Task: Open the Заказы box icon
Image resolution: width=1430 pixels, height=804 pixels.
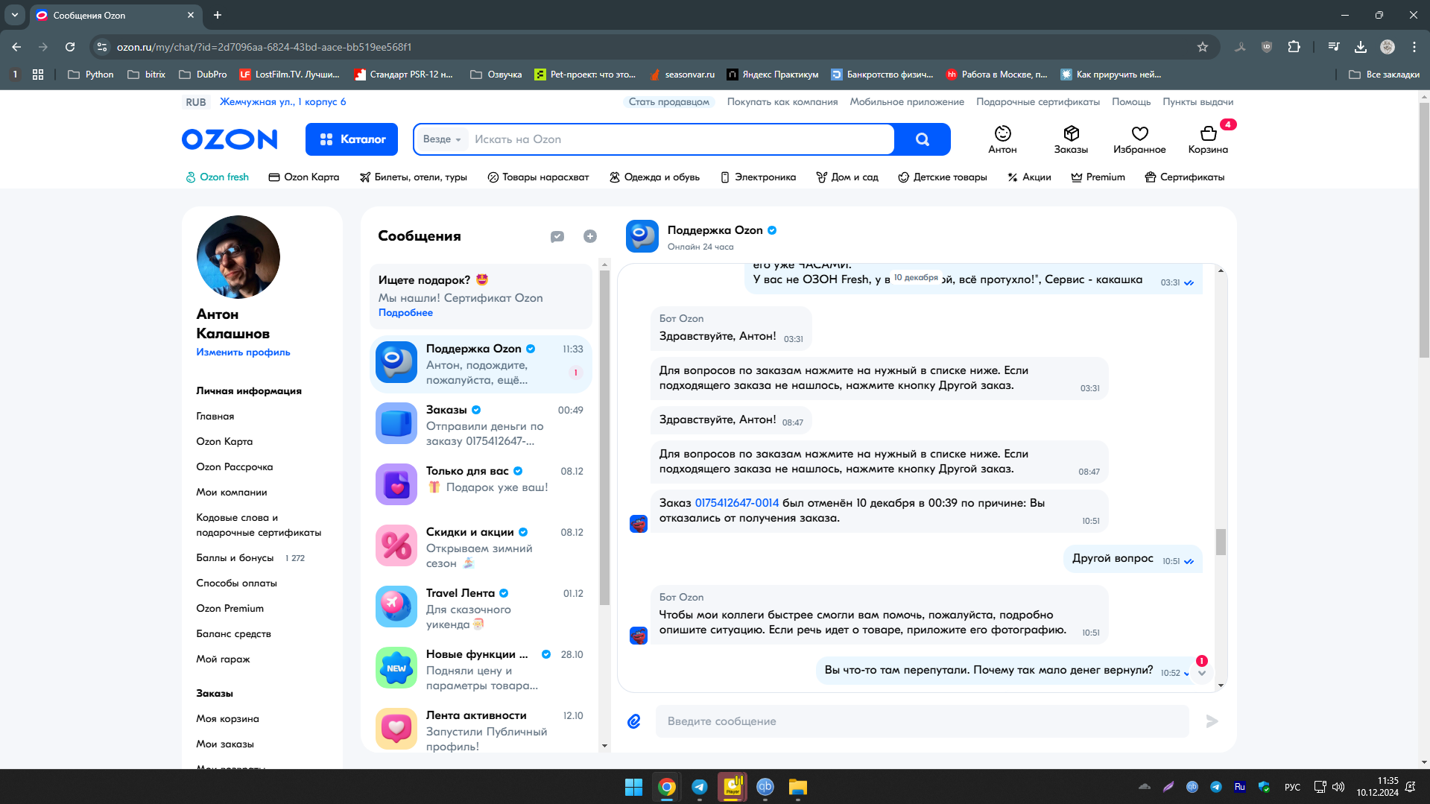Action: click(1071, 139)
